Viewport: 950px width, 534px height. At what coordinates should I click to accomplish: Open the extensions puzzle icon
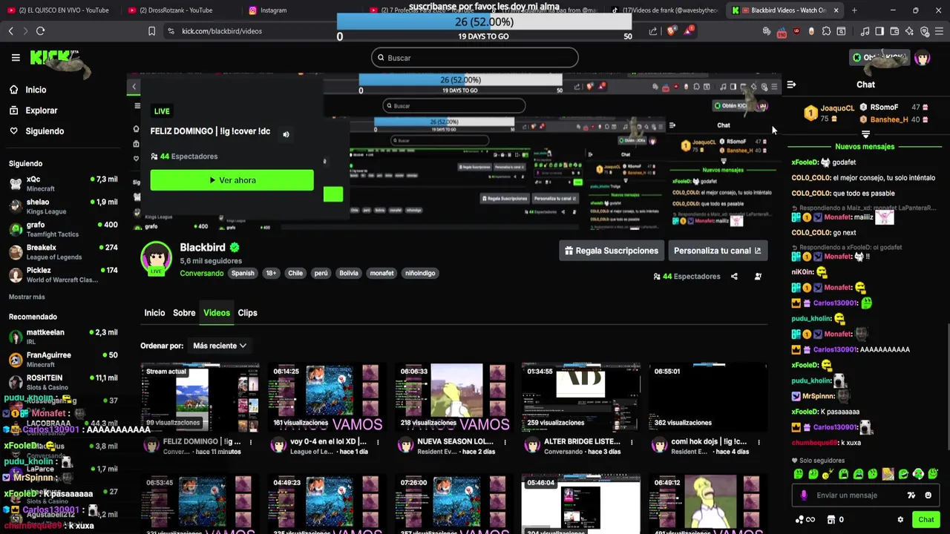tap(826, 31)
